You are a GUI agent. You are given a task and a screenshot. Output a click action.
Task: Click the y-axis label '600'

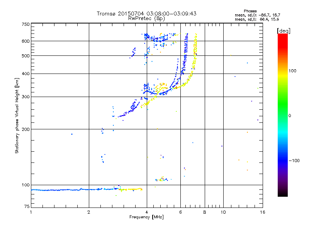click(25, 41)
